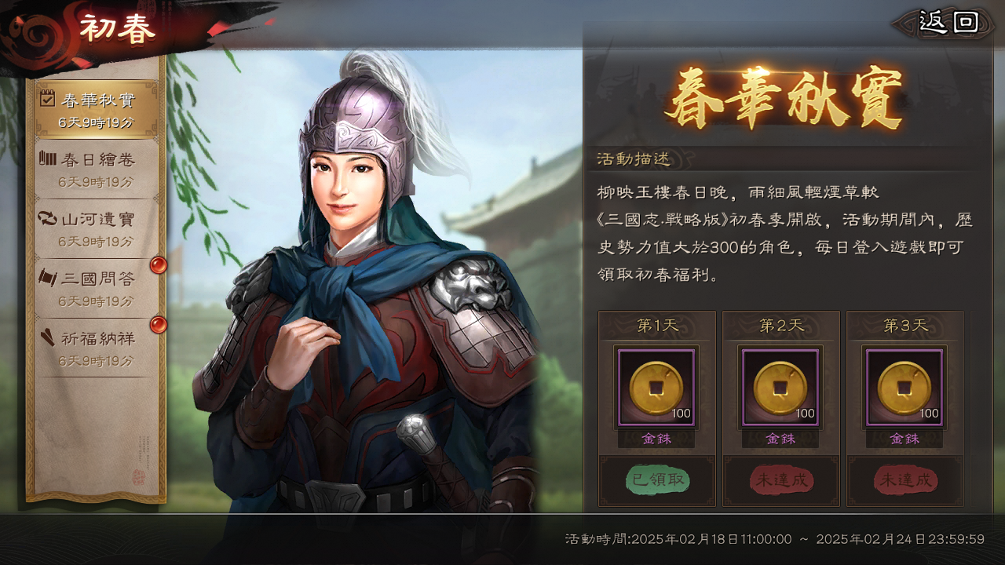The image size is (1005, 565).
Task: Click the 未達成 button under day 3
Action: pyautogui.click(x=905, y=480)
